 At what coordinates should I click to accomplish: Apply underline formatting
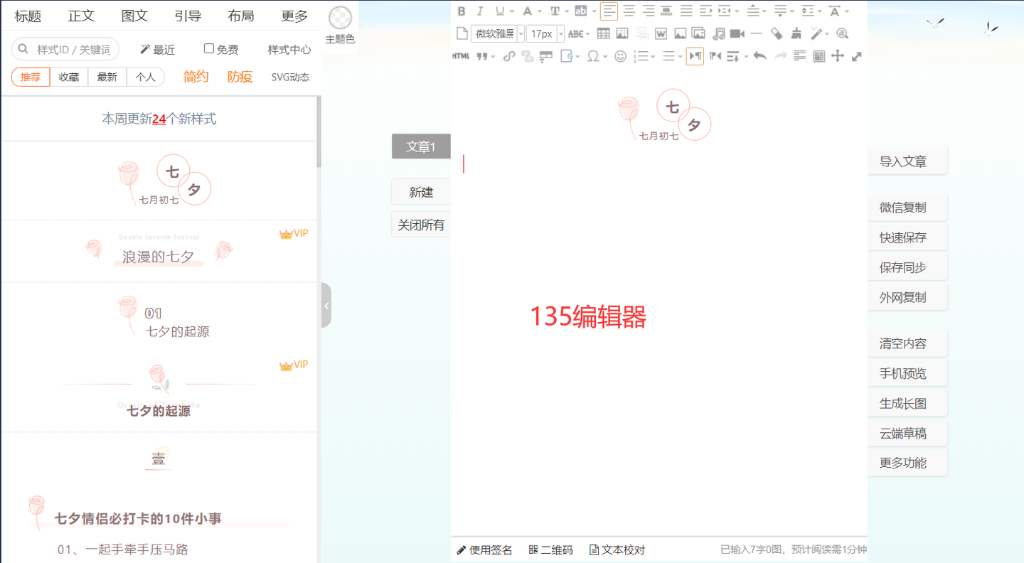pyautogui.click(x=500, y=11)
